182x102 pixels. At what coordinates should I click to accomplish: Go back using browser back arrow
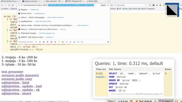click(x=2, y=5)
